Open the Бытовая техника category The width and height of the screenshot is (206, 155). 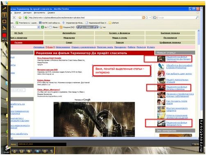[170, 33]
